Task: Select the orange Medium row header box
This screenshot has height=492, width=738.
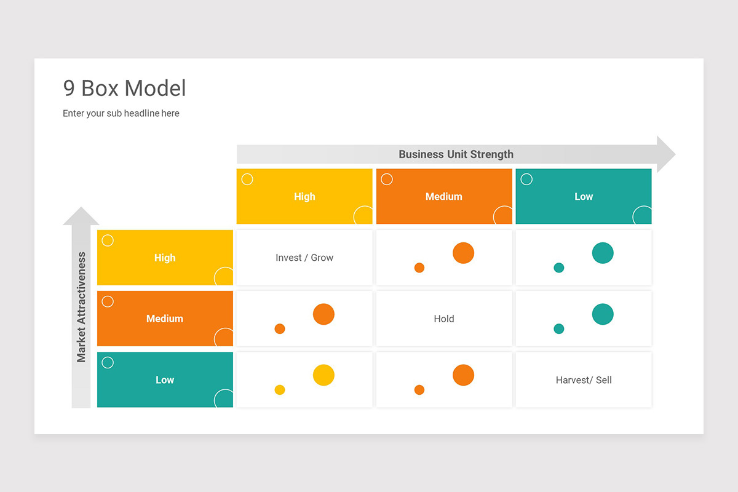Action: pyautogui.click(x=165, y=319)
